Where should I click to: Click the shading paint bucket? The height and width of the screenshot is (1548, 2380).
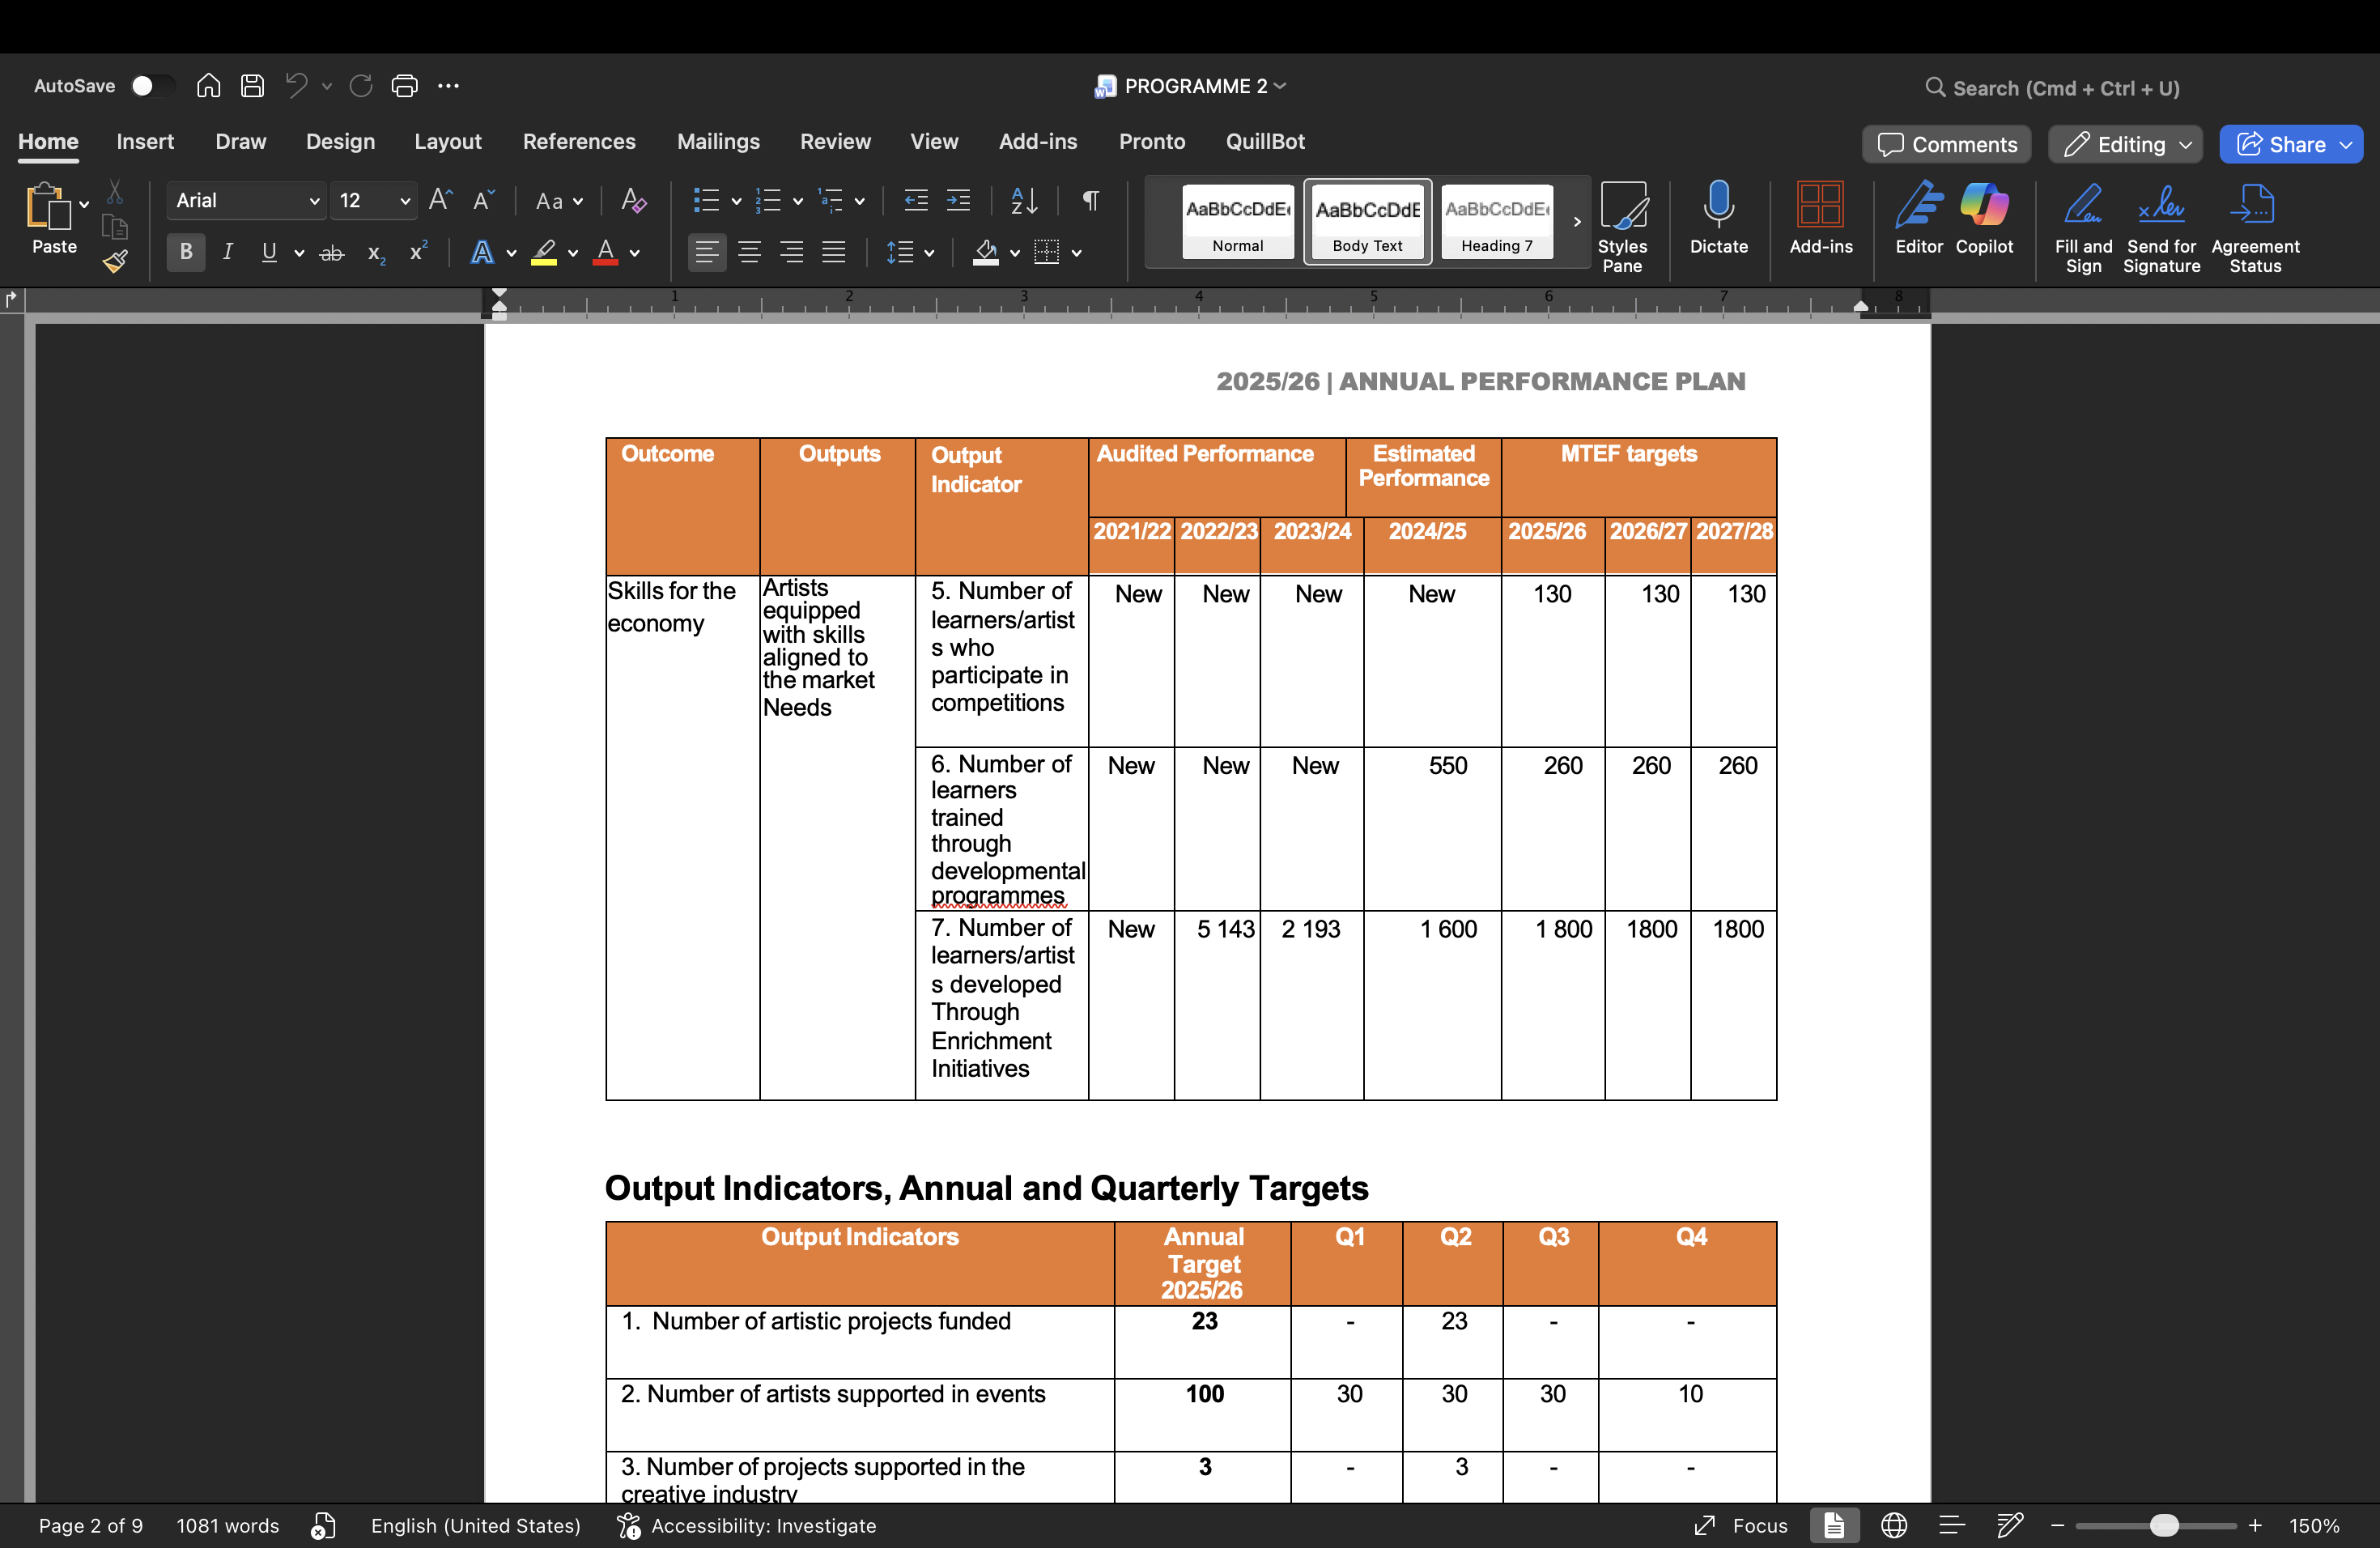[986, 252]
